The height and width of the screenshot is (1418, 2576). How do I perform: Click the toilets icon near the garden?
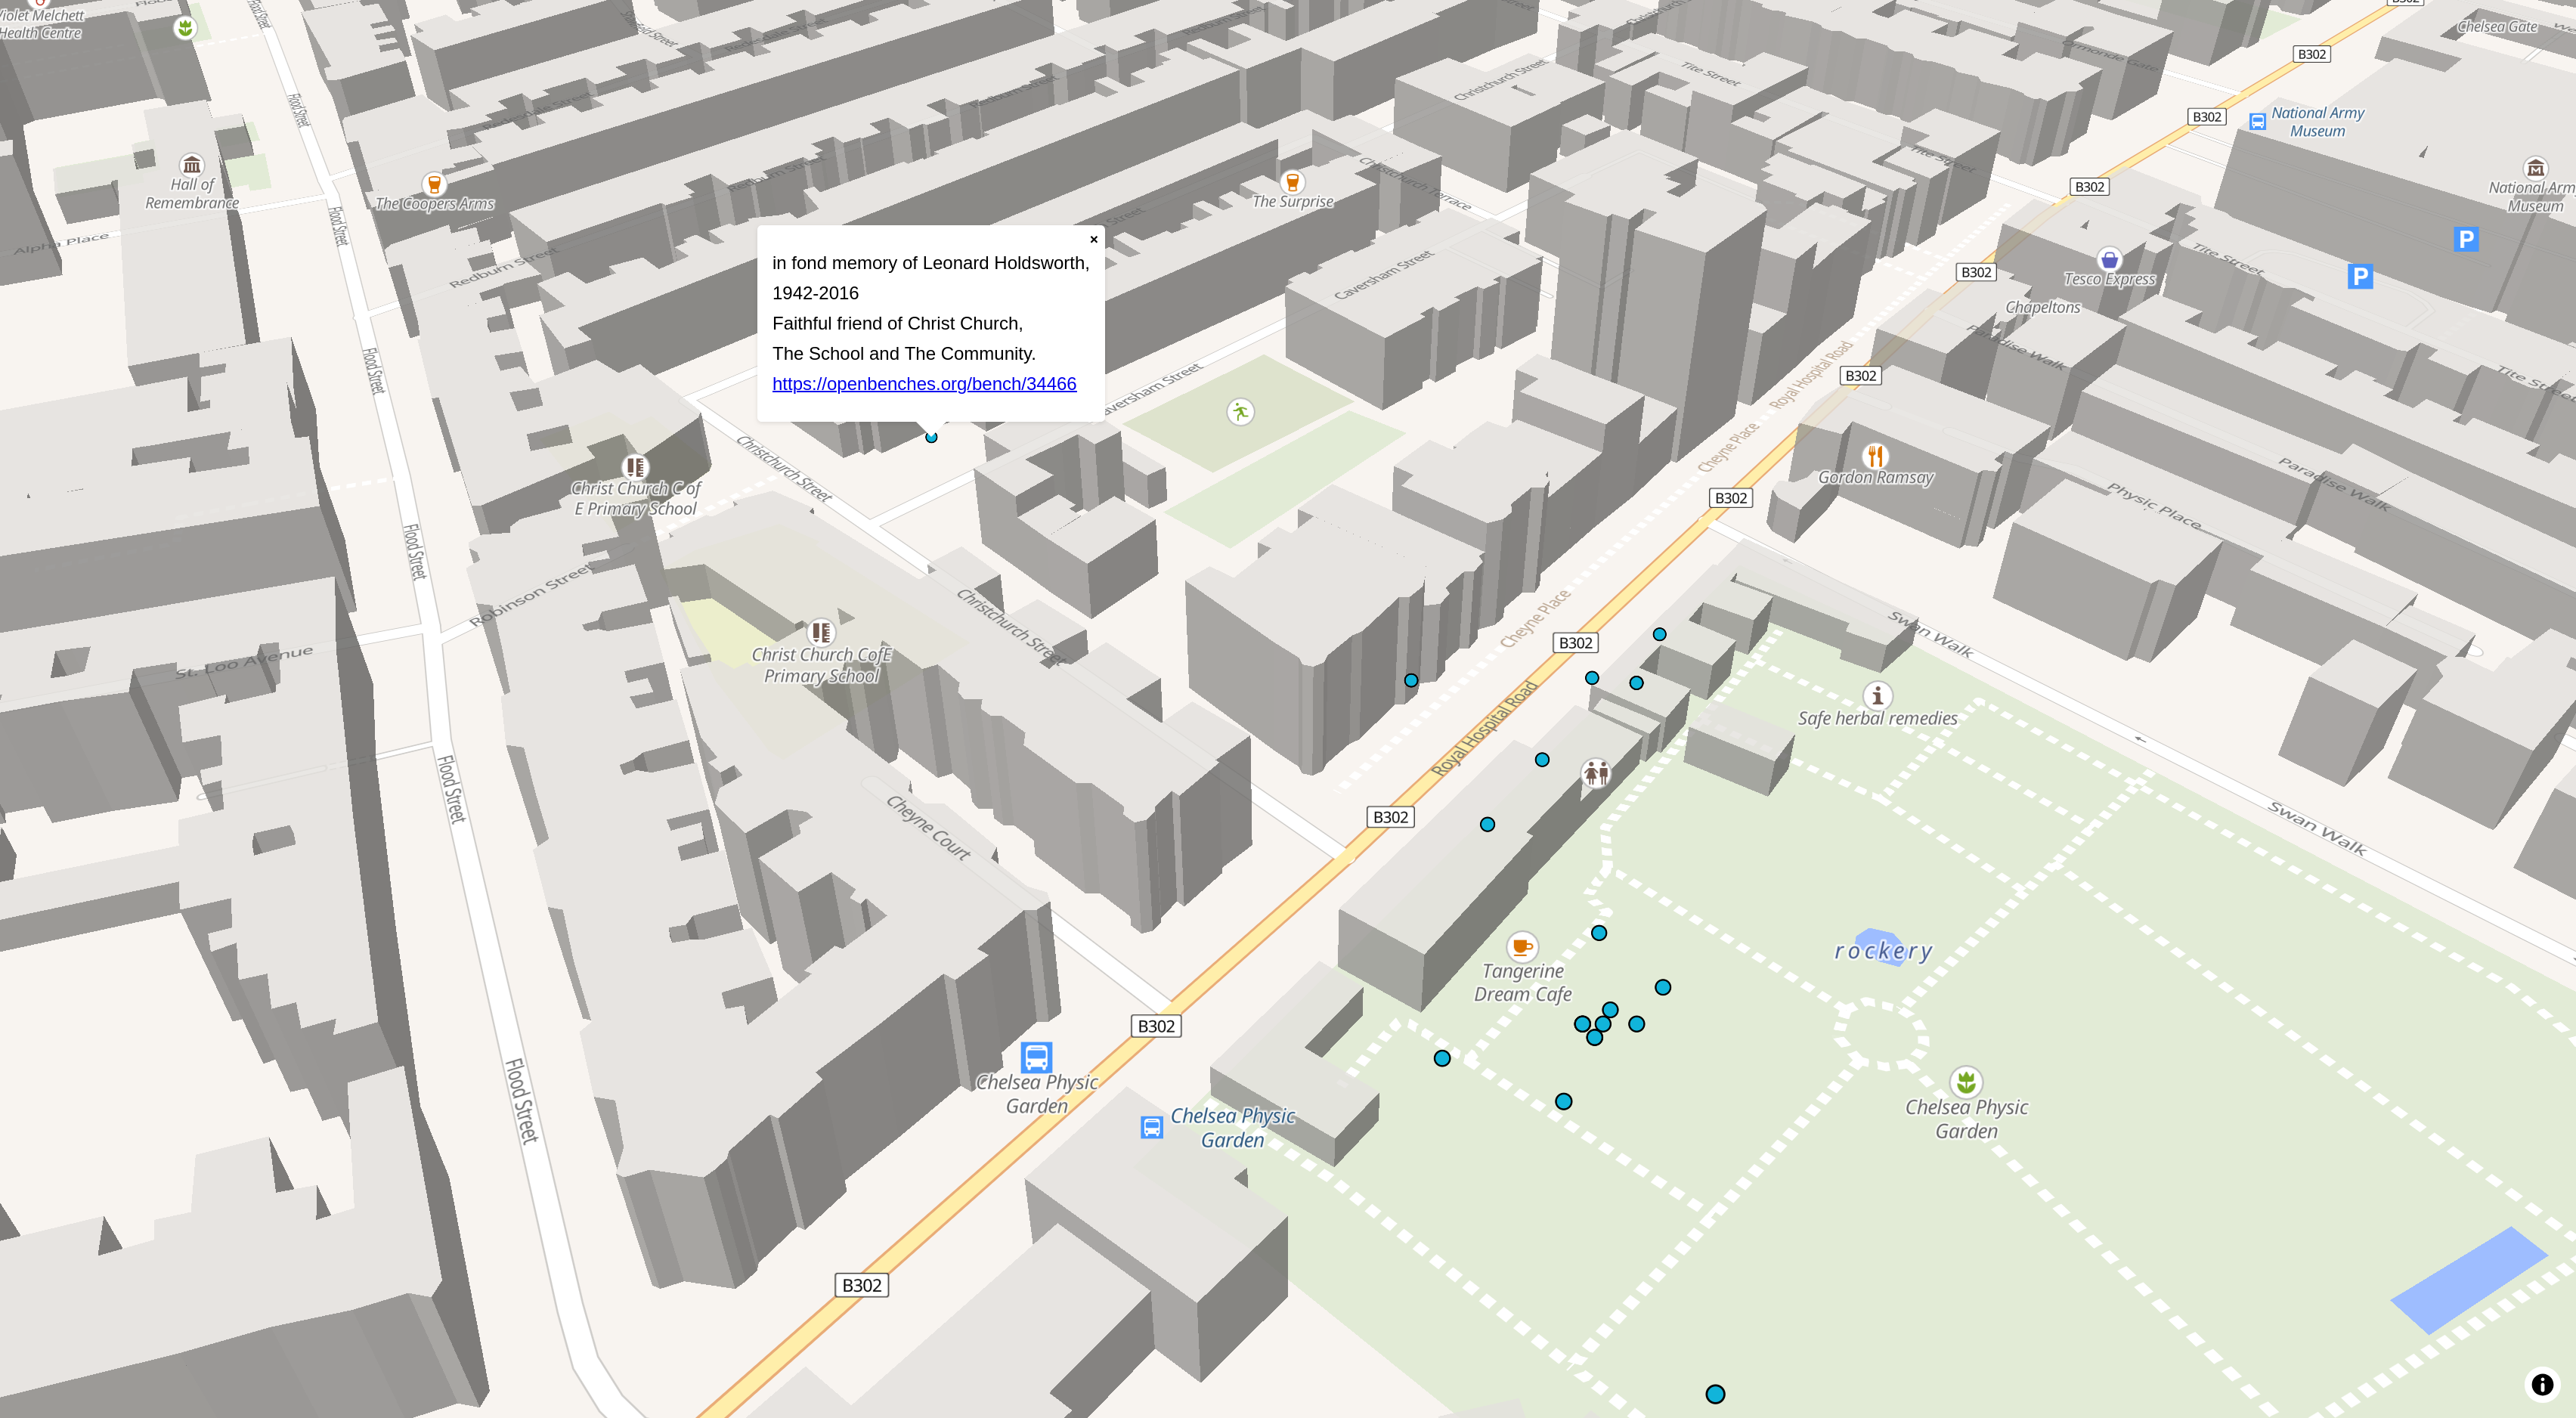pos(1595,773)
